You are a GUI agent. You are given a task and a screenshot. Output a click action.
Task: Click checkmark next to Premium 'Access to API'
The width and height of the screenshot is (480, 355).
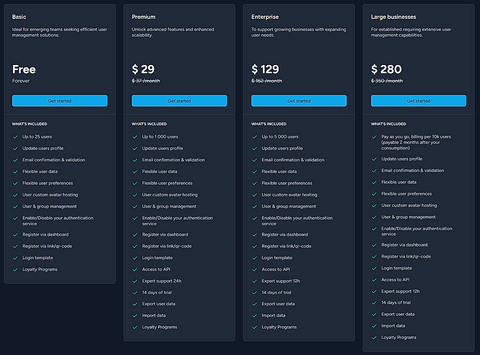tap(135, 270)
